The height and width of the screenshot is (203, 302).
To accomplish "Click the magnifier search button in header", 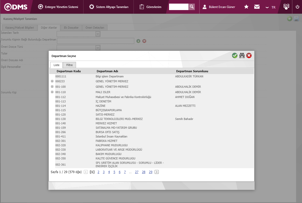I will [191, 7].
